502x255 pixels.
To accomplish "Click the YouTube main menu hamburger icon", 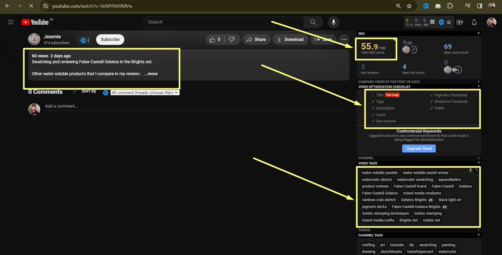I will coord(11,22).
